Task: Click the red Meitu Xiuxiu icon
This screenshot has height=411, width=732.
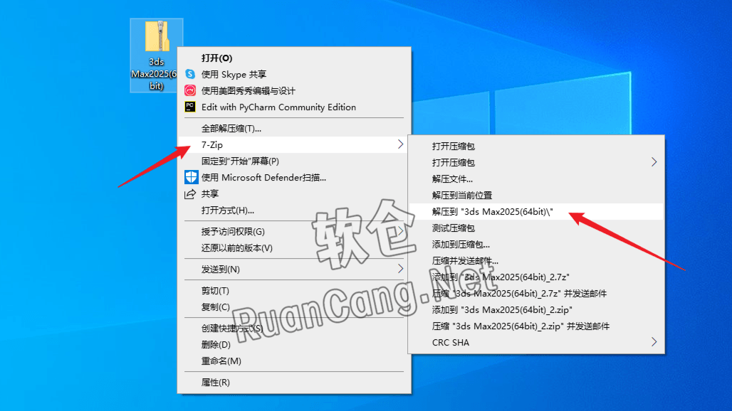Action: (x=190, y=90)
